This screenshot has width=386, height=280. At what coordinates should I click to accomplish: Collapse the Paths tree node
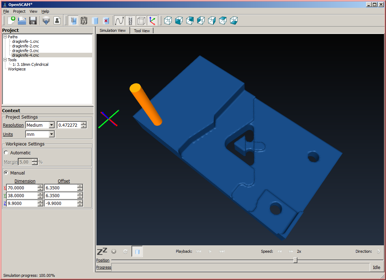click(5, 37)
